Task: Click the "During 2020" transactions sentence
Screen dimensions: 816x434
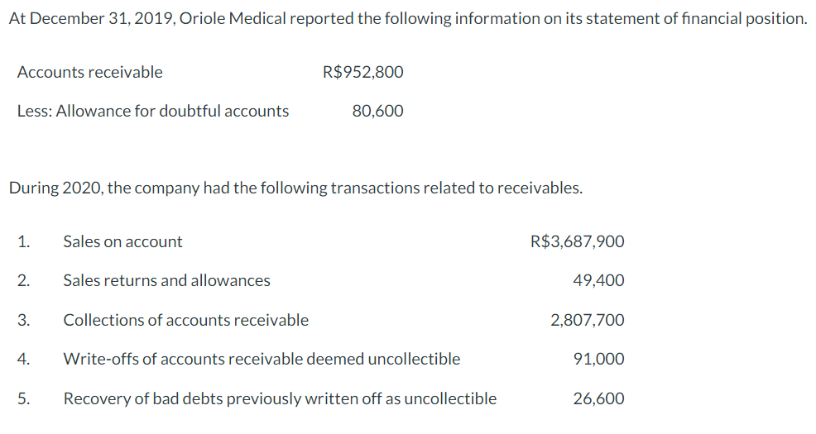Action: pos(295,188)
